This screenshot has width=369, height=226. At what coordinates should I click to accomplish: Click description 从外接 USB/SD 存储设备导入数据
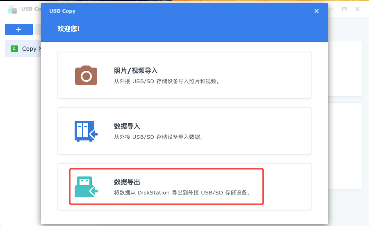click(159, 137)
